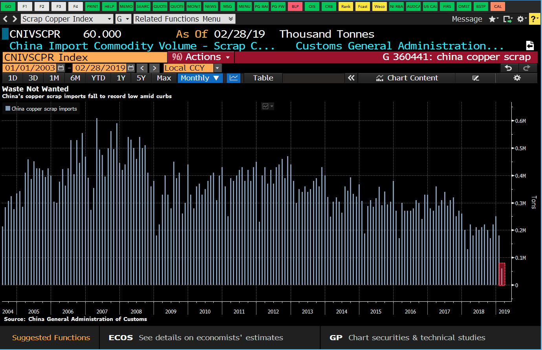The height and width of the screenshot is (350, 542).
Task: Click the start date 01/01/2003 field
Action: [30, 68]
